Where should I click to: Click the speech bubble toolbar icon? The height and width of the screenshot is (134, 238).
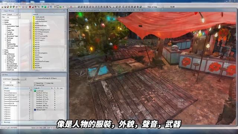pyautogui.click(x=67, y=7)
